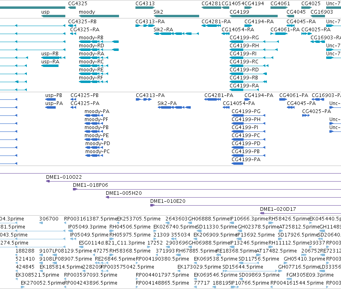The height and width of the screenshot is (289, 341).
Task: Select protein moody-PA
Action: [97, 111]
